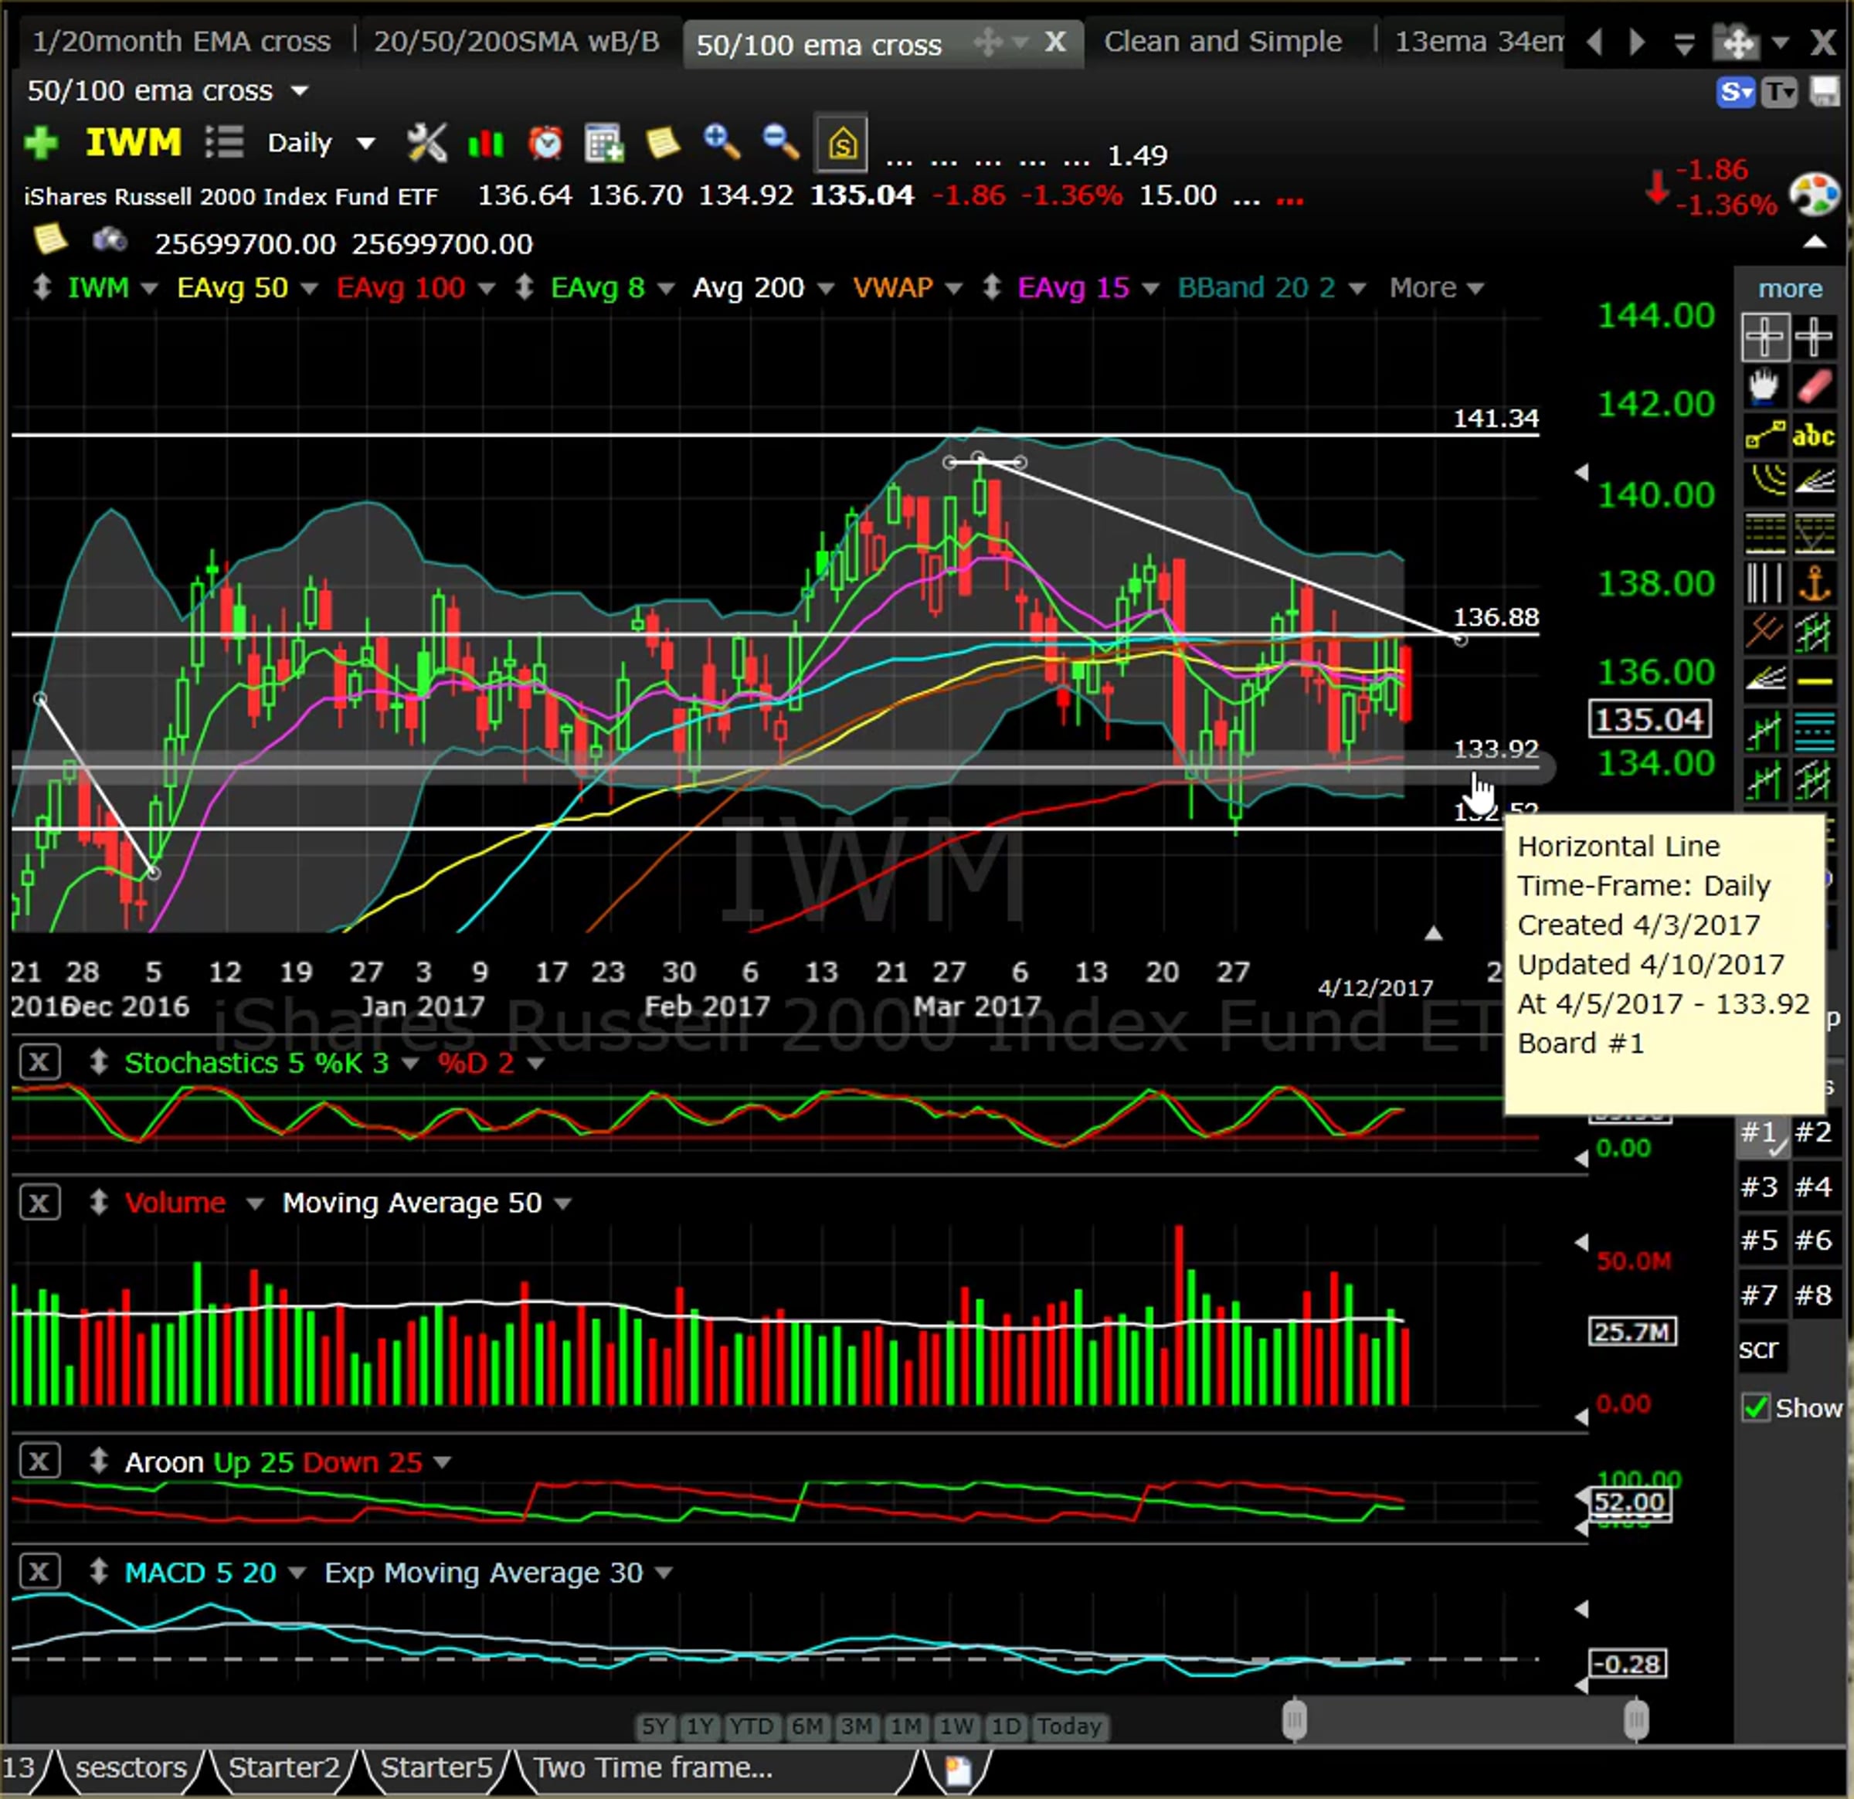This screenshot has height=1799, width=1854.
Task: Click the floppy disk save icon
Action: [1825, 92]
